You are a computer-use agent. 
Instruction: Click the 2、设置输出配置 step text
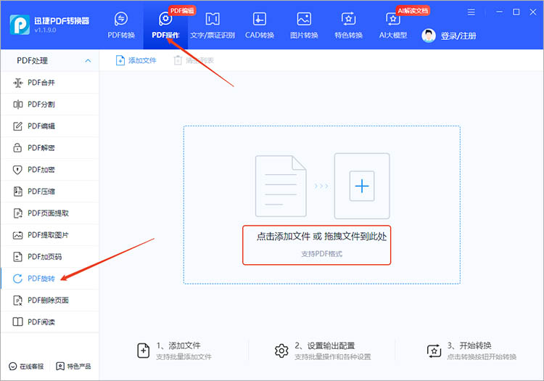324,345
